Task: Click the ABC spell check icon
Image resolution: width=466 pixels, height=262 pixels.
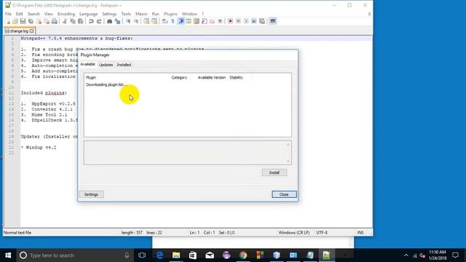Action: (273, 21)
